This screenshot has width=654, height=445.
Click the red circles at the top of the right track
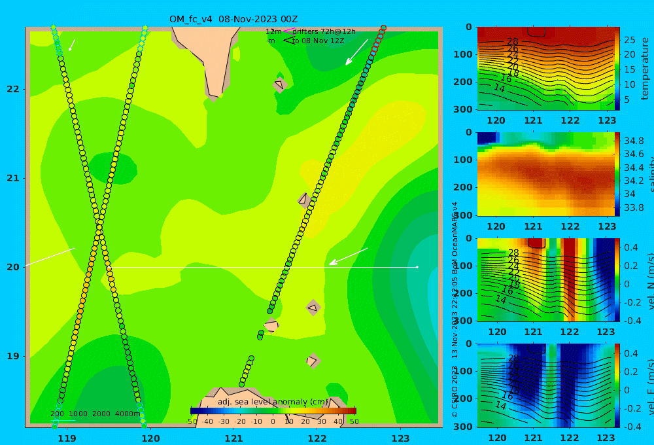click(378, 41)
